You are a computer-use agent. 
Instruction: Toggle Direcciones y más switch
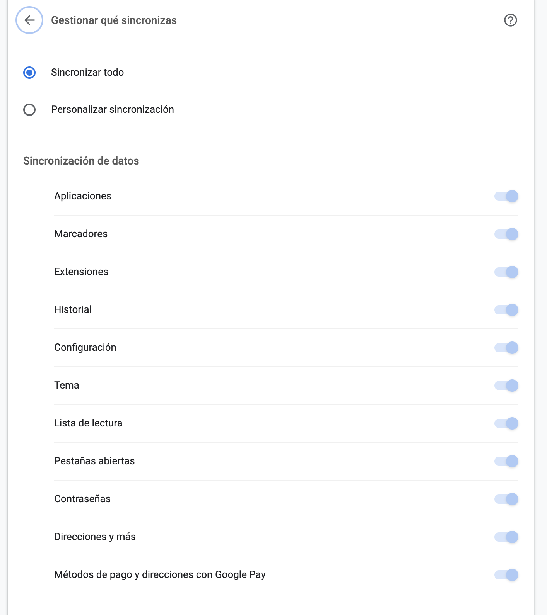506,537
